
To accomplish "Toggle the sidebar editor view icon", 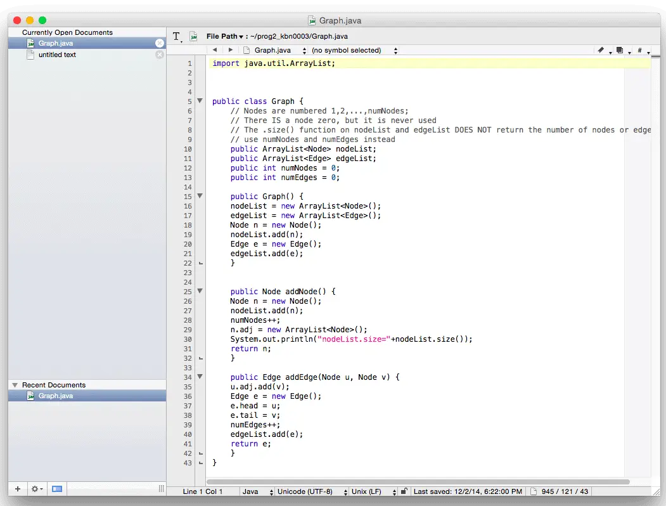I will pyautogui.click(x=57, y=489).
